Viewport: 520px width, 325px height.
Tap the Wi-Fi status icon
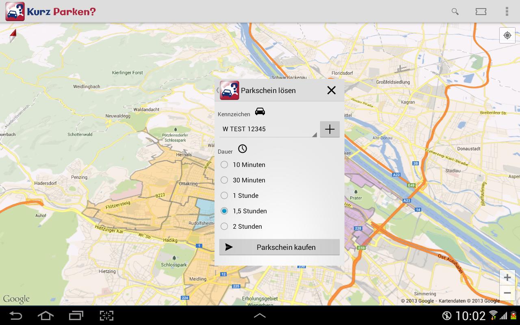pos(493,315)
